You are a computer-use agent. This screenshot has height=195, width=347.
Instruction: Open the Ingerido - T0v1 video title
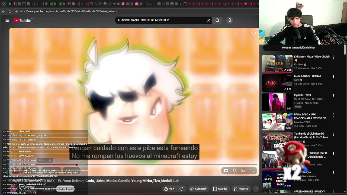[x=303, y=95]
